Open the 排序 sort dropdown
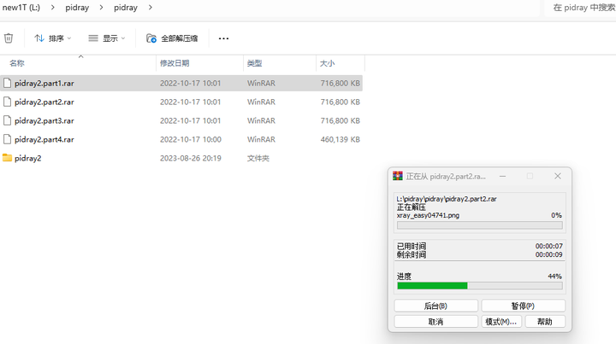The height and width of the screenshot is (344, 616). (x=53, y=38)
